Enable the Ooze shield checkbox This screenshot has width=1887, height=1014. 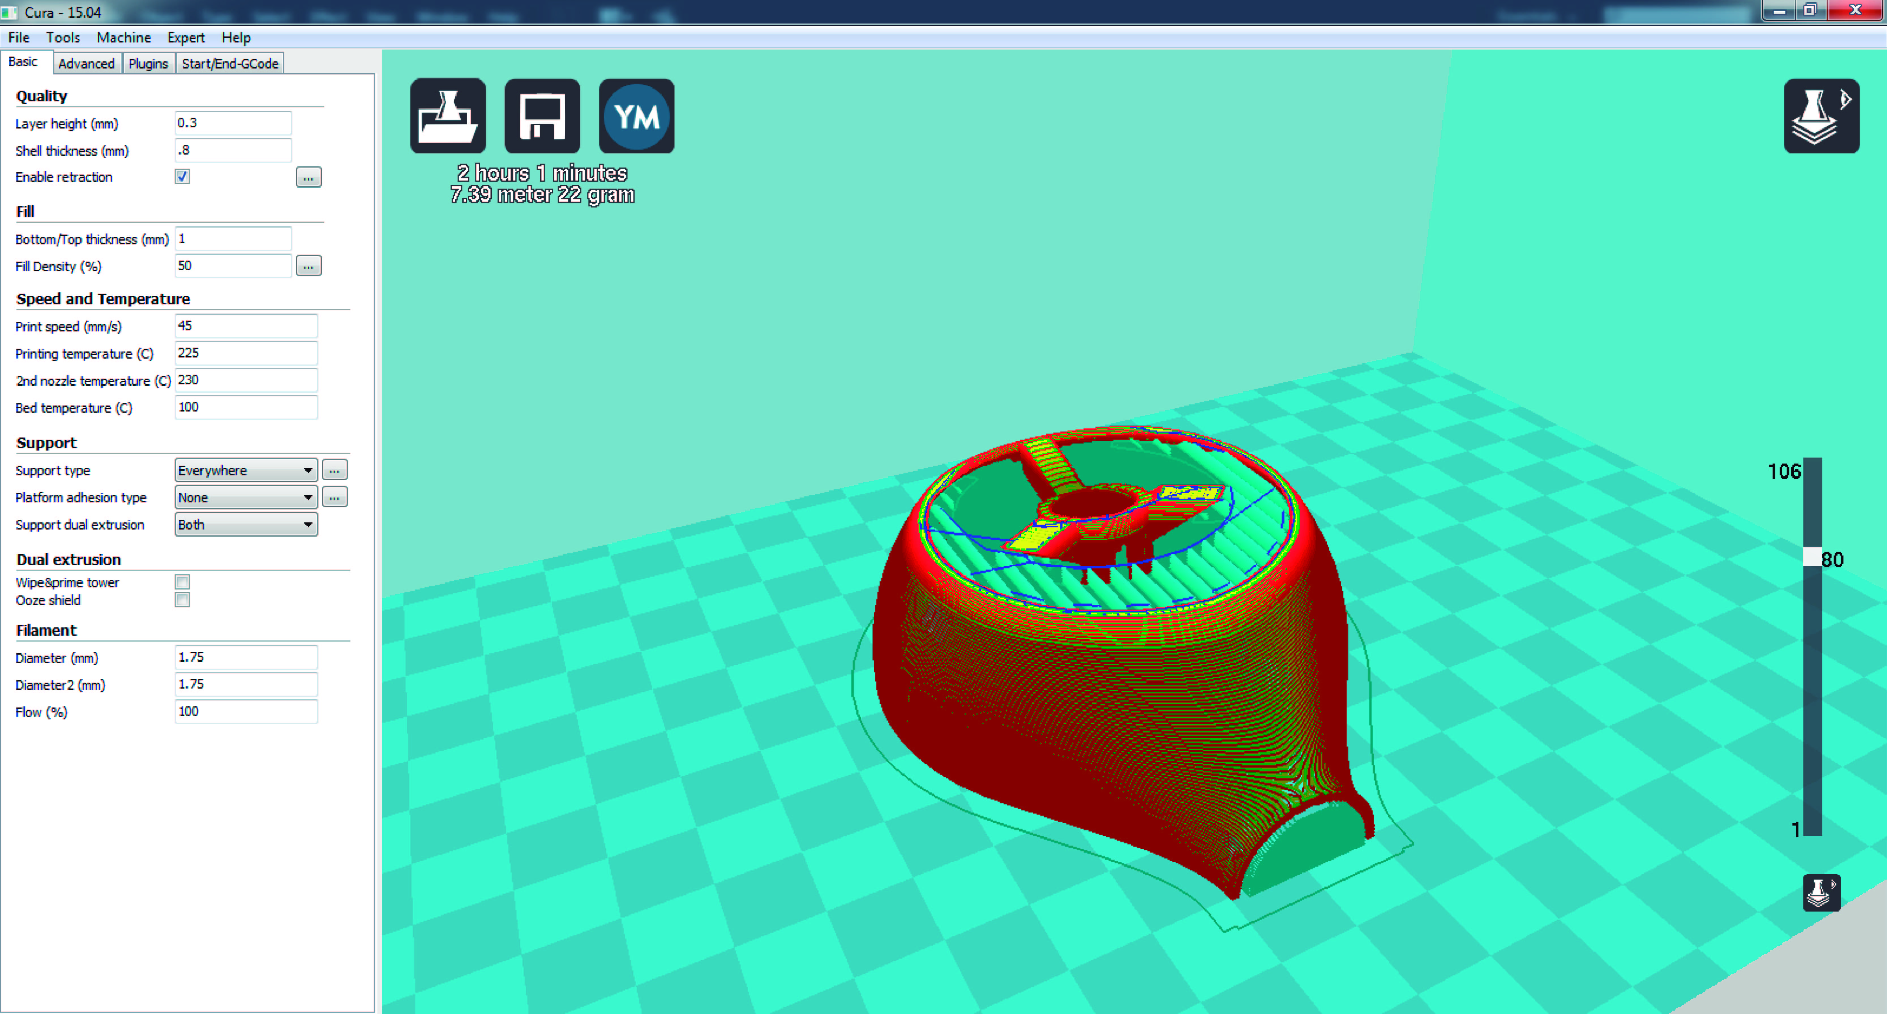pos(182,600)
